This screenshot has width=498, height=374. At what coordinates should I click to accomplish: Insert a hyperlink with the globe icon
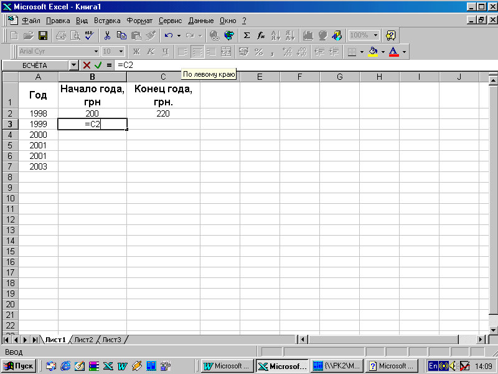pyautogui.click(x=215, y=36)
